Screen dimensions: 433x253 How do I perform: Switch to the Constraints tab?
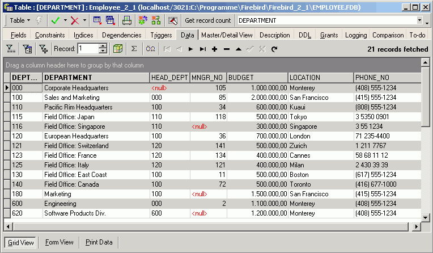click(x=50, y=35)
